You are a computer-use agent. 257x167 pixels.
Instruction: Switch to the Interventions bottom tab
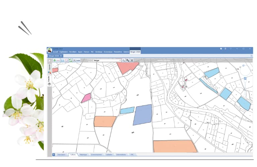pyautogui.click(x=121, y=155)
